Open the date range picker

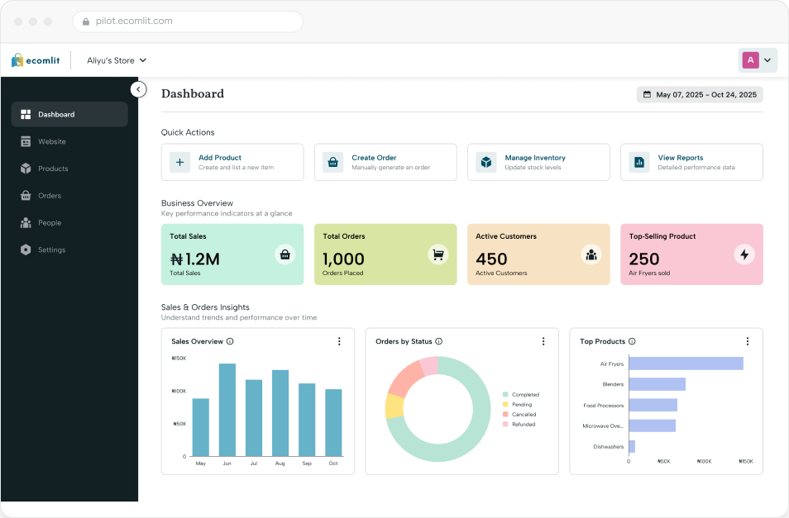click(700, 94)
